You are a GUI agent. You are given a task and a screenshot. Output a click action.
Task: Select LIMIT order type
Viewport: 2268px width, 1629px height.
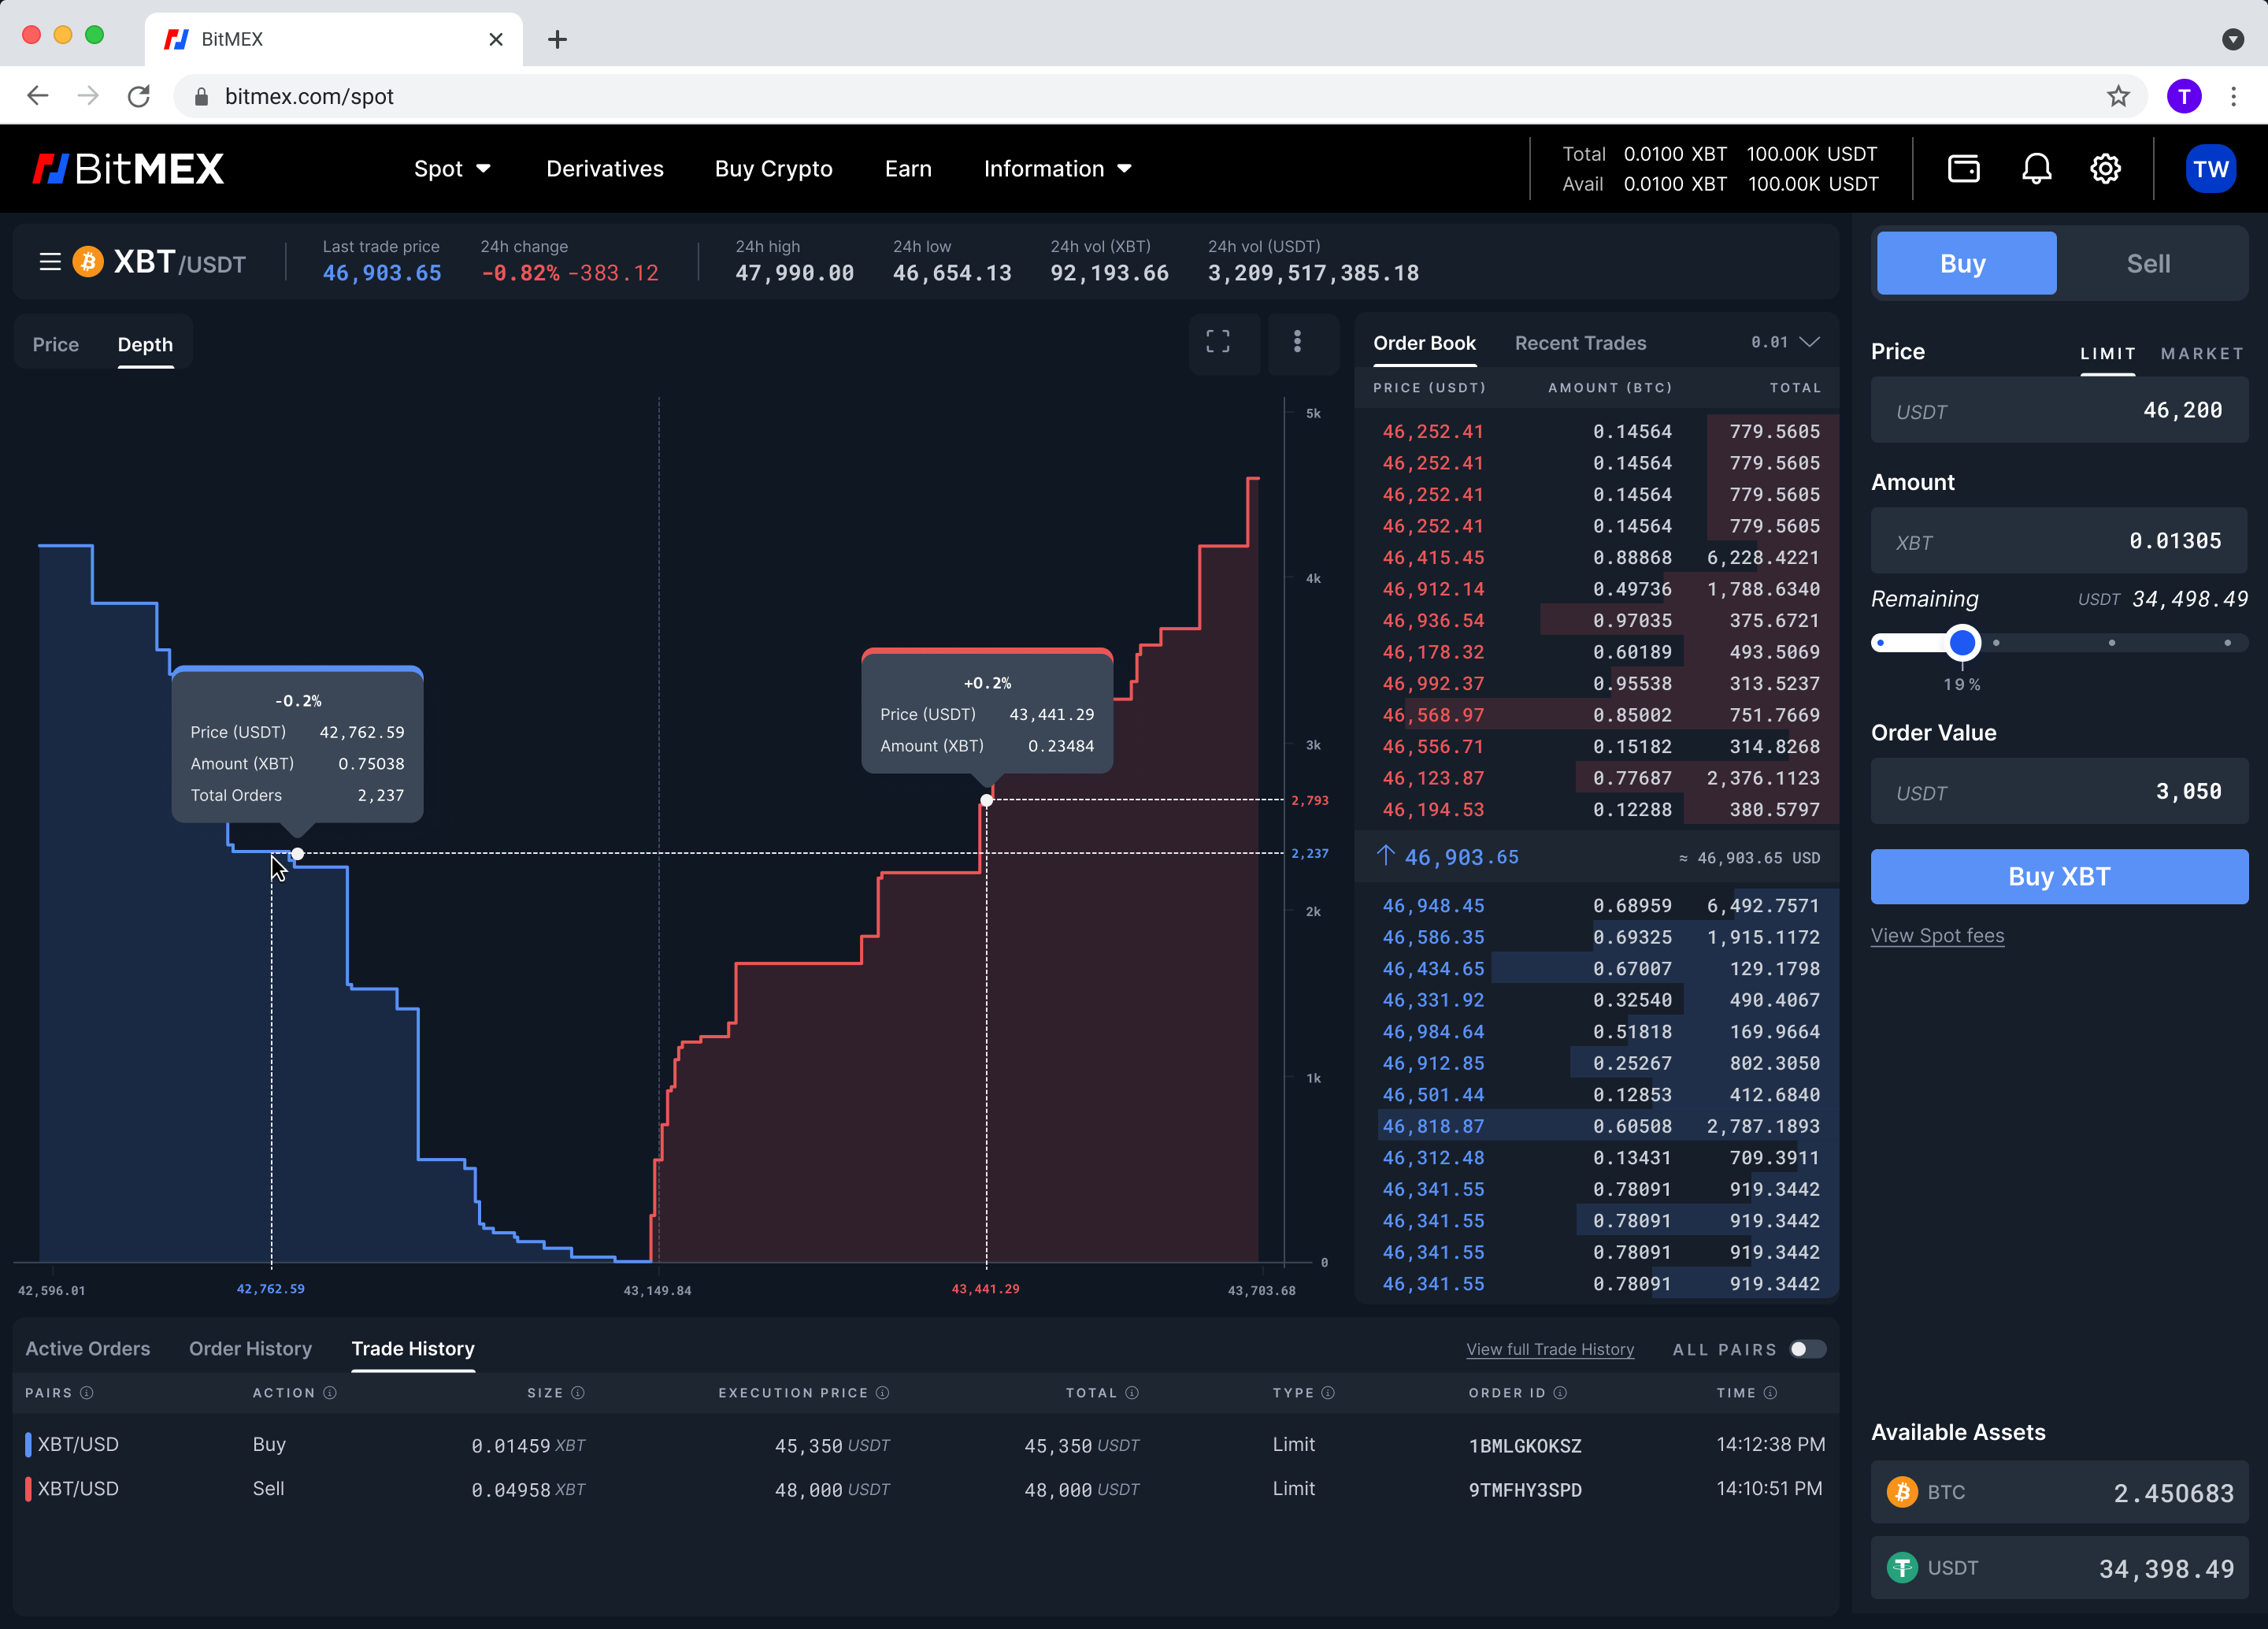click(2108, 354)
